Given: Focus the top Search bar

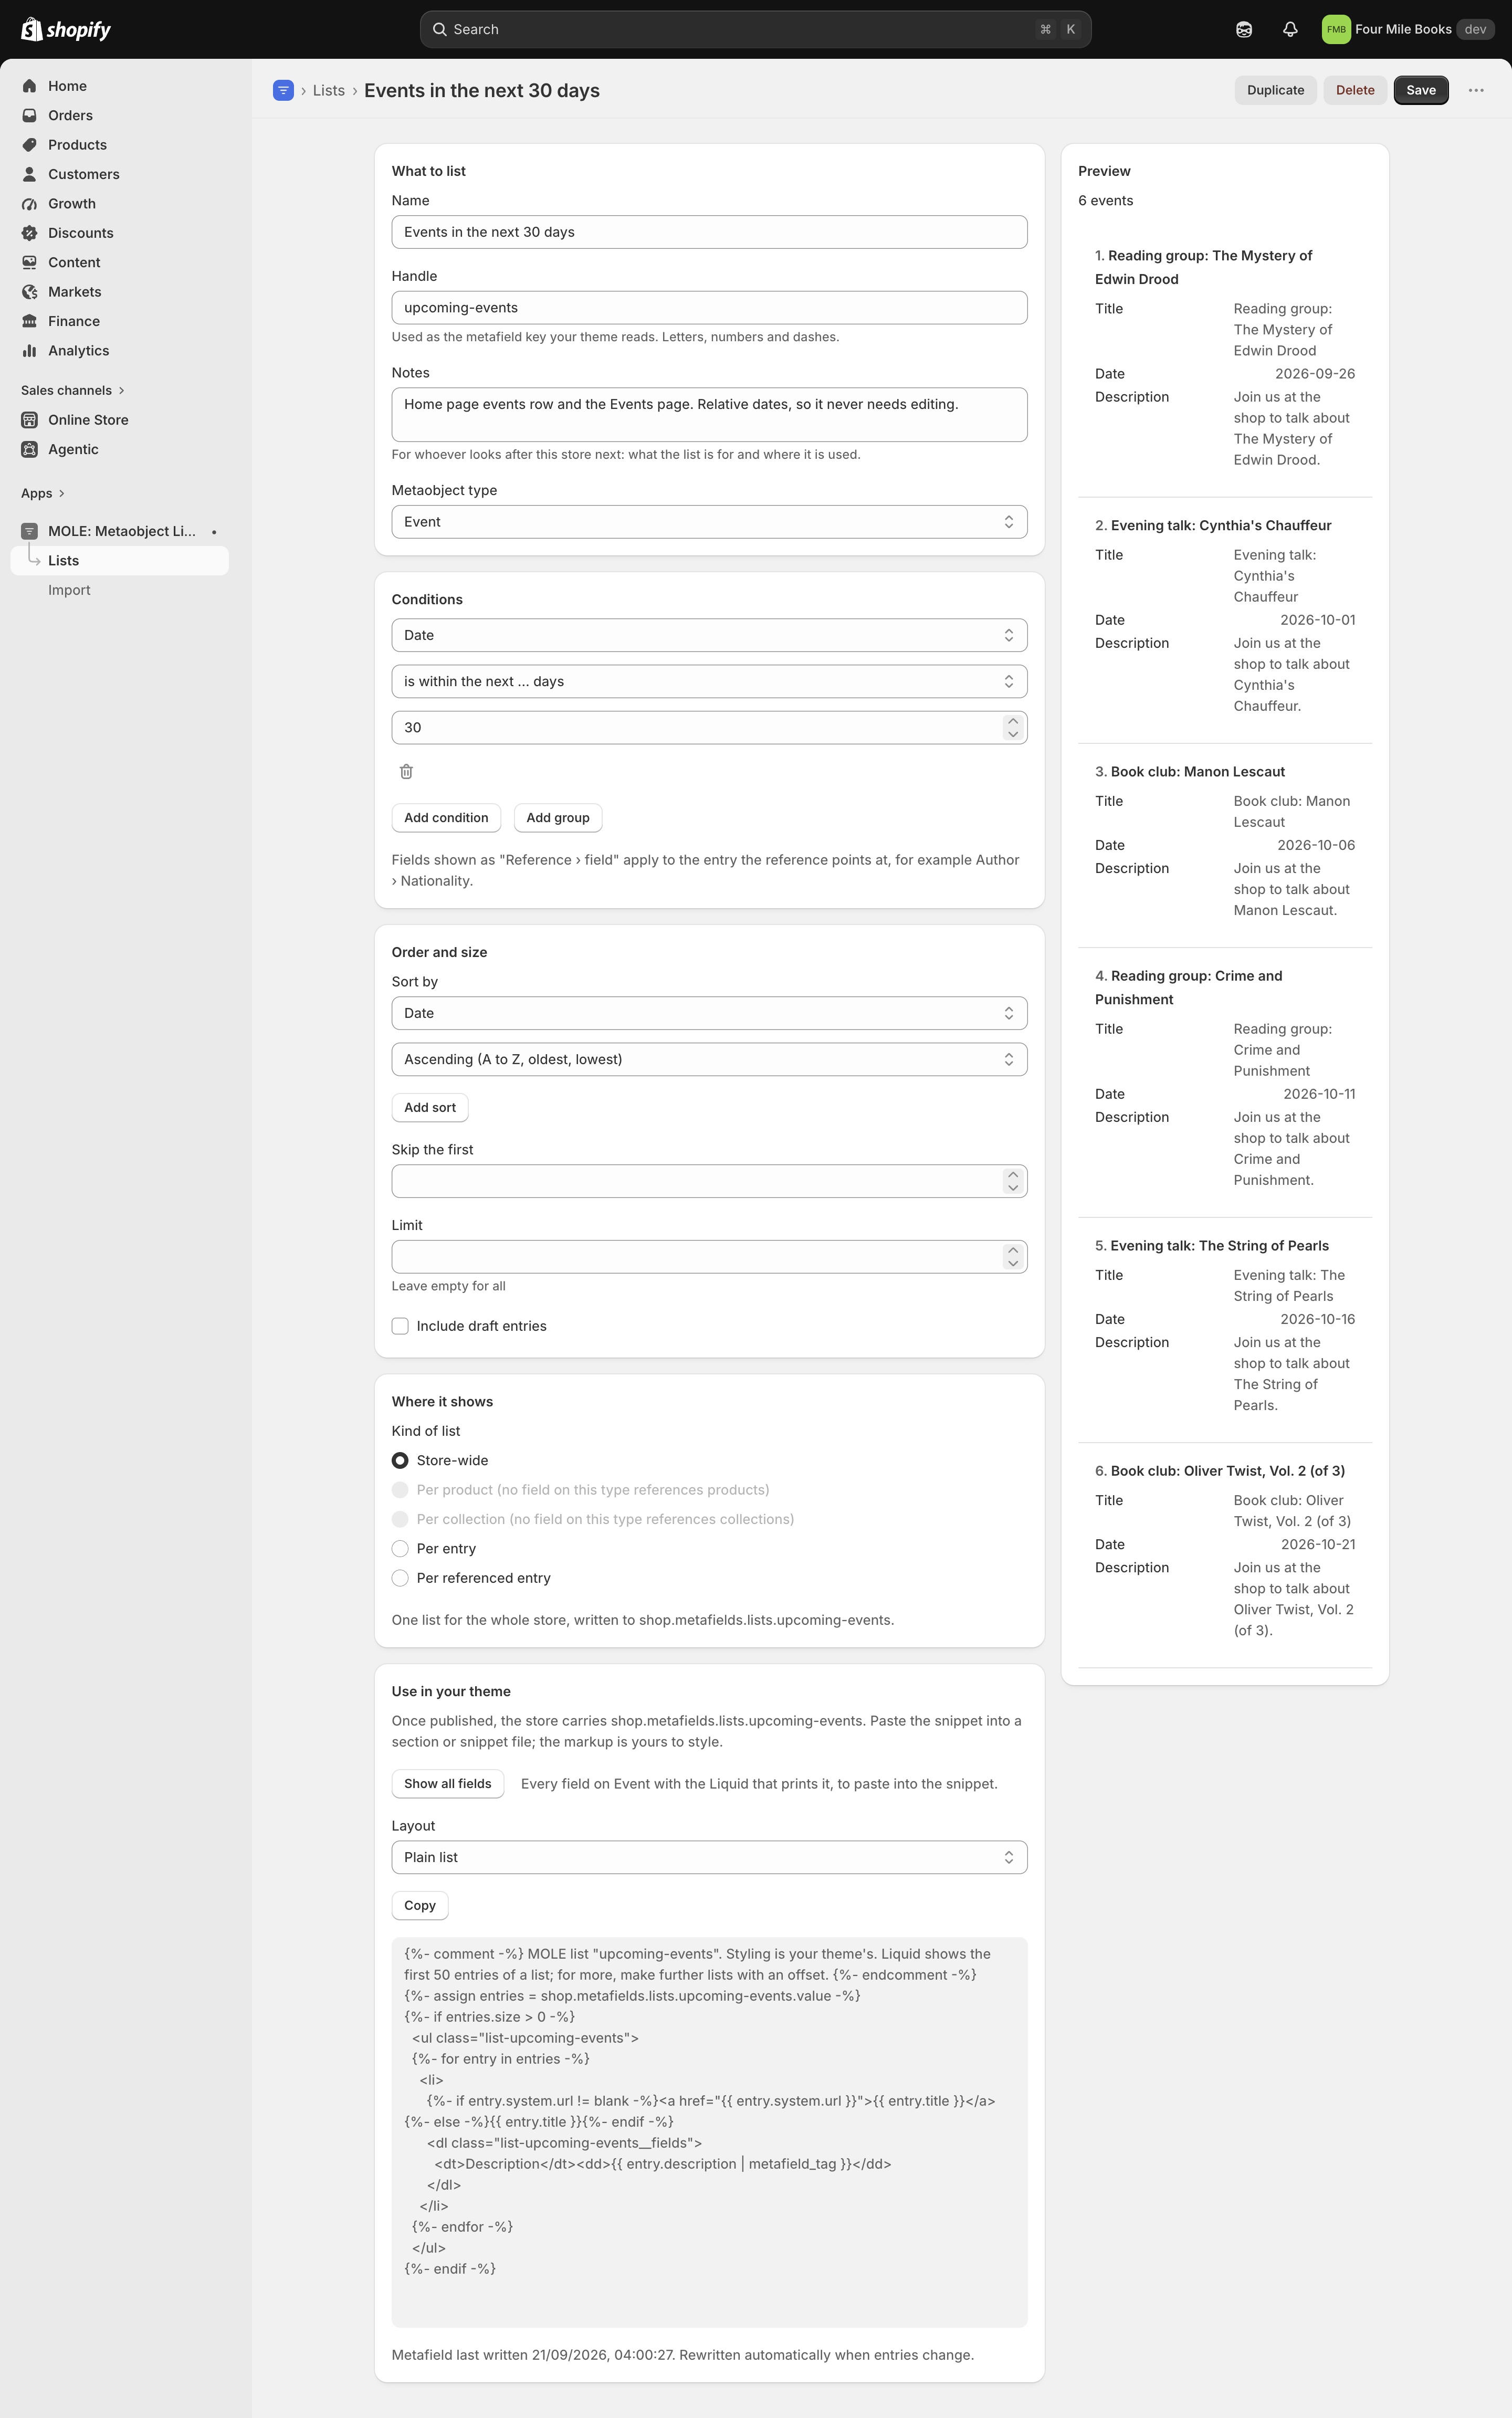Looking at the screenshot, I should coord(755,29).
